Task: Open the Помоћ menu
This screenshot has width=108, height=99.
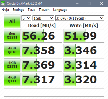Action: pyautogui.click(x=44, y=10)
